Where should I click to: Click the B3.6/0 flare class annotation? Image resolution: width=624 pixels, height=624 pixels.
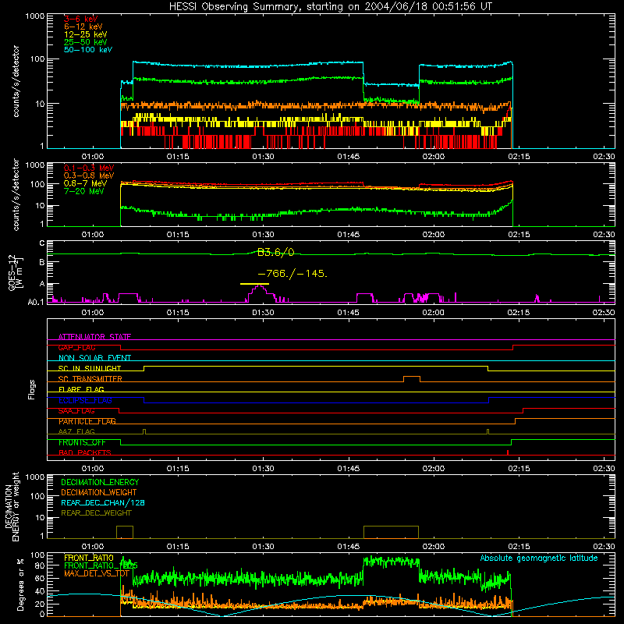pyautogui.click(x=276, y=252)
